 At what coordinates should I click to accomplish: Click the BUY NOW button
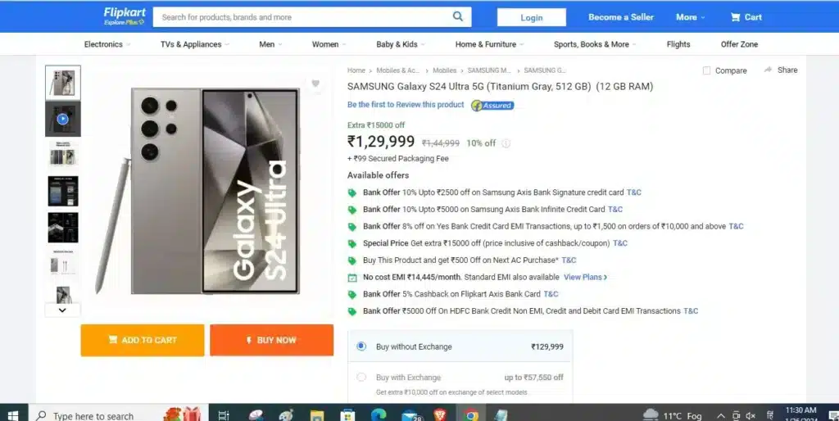(271, 340)
